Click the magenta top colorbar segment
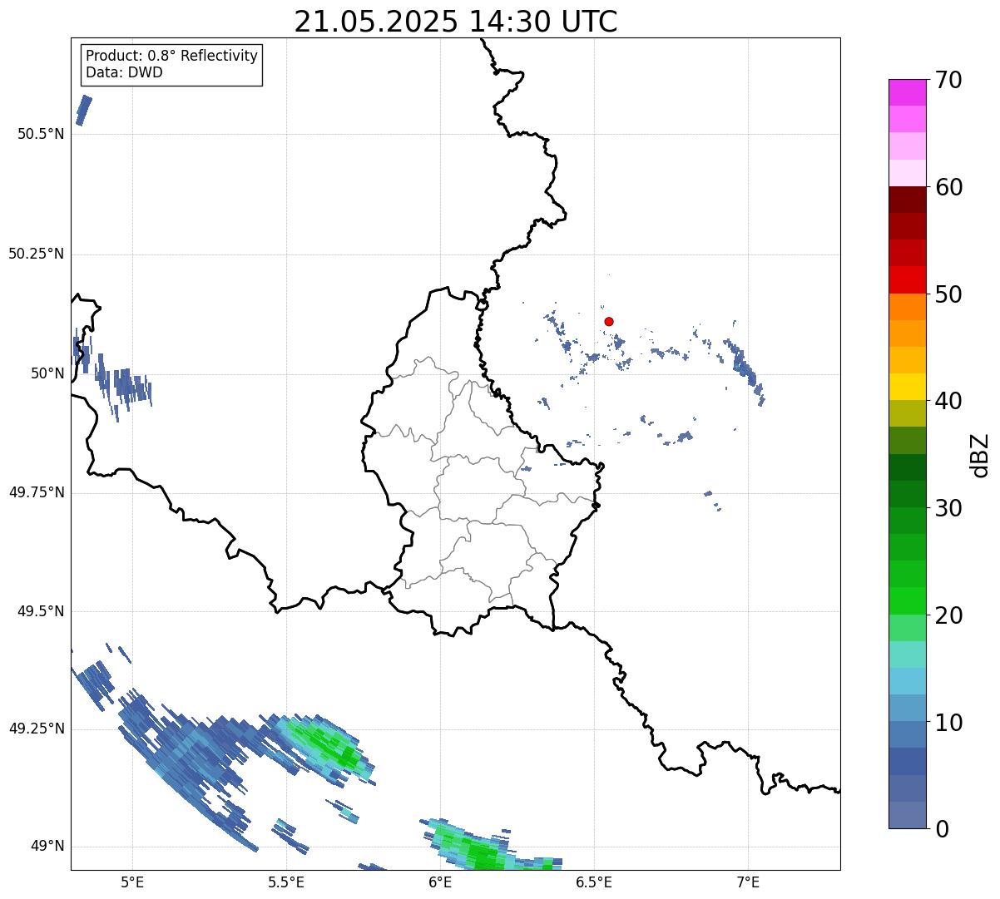The height and width of the screenshot is (899, 1000). pyautogui.click(x=907, y=92)
